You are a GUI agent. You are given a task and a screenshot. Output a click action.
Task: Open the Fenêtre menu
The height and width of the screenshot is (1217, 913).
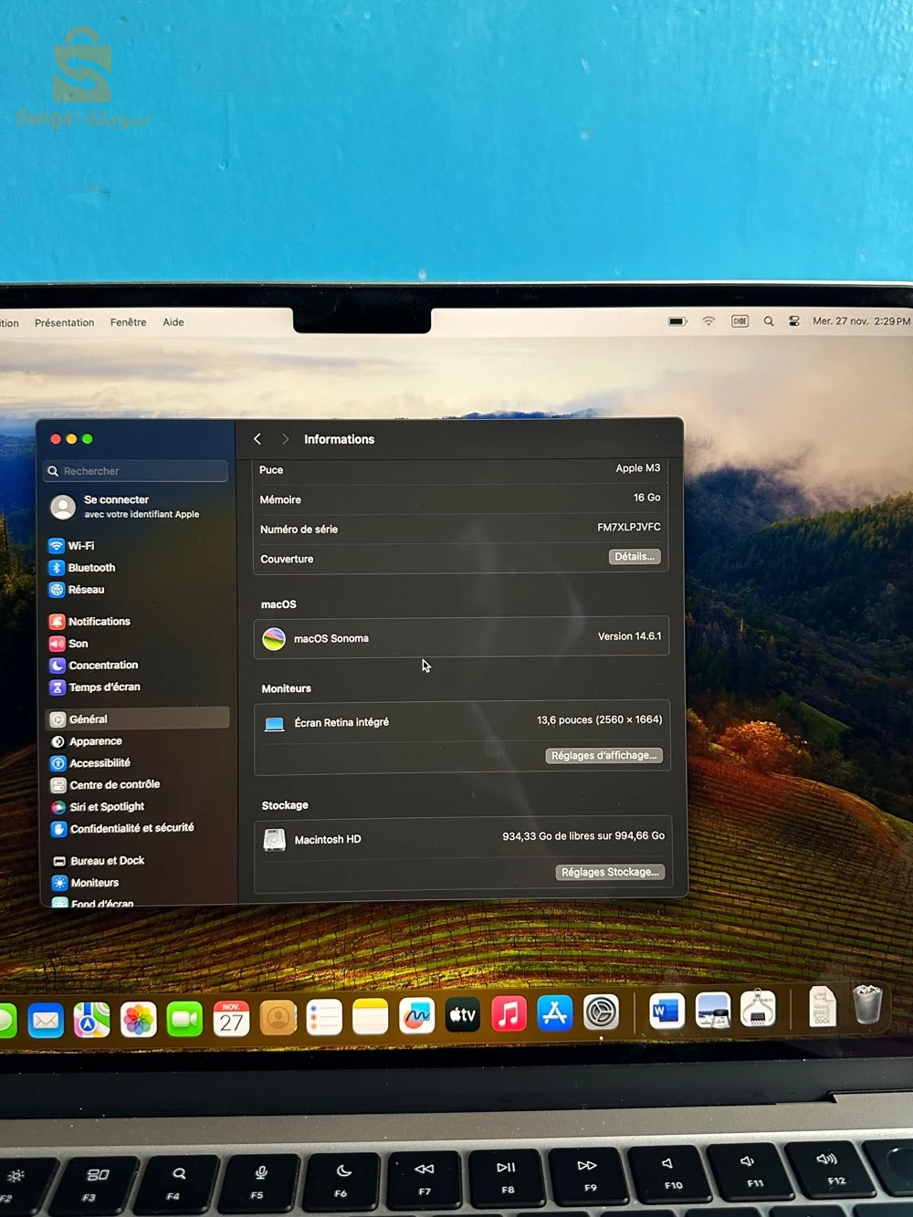(128, 322)
